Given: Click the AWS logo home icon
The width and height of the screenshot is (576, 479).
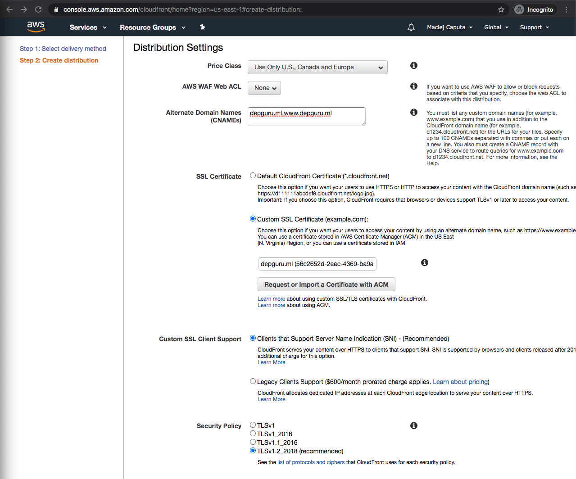Looking at the screenshot, I should (x=36, y=27).
